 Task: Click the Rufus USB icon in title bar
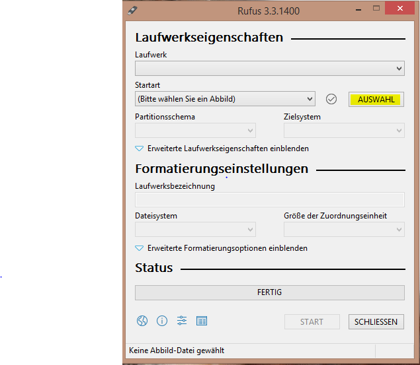point(132,11)
